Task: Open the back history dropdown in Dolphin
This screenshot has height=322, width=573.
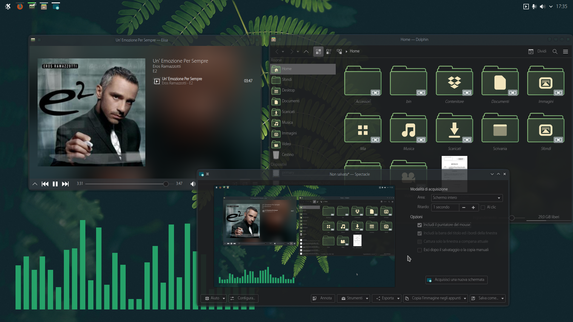Action: [x=283, y=52]
